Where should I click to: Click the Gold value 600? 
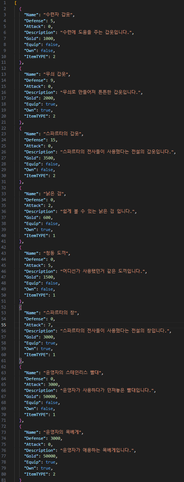(x=47, y=217)
